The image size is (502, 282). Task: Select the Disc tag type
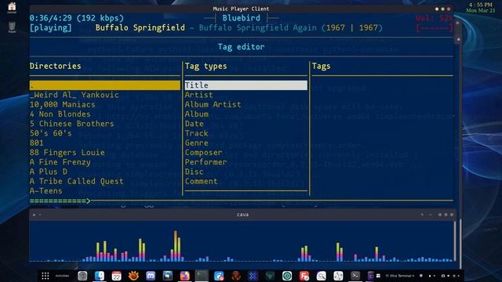coord(194,172)
